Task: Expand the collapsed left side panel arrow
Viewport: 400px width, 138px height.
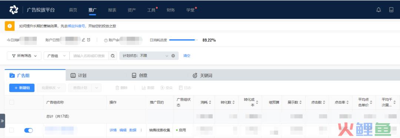Action: click(x=2, y=121)
